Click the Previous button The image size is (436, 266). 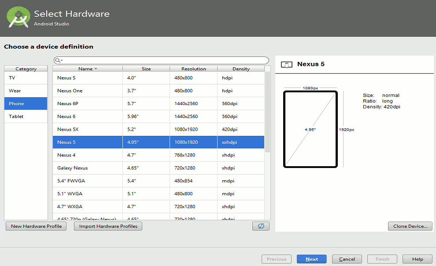(x=277, y=259)
